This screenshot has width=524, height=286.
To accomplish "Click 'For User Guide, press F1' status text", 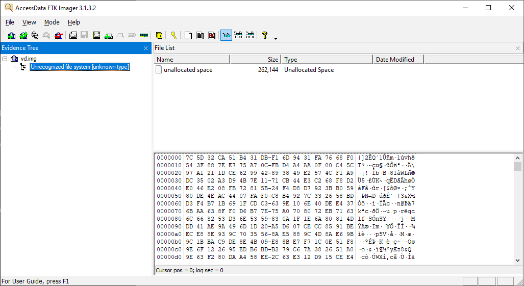I will (x=35, y=281).
